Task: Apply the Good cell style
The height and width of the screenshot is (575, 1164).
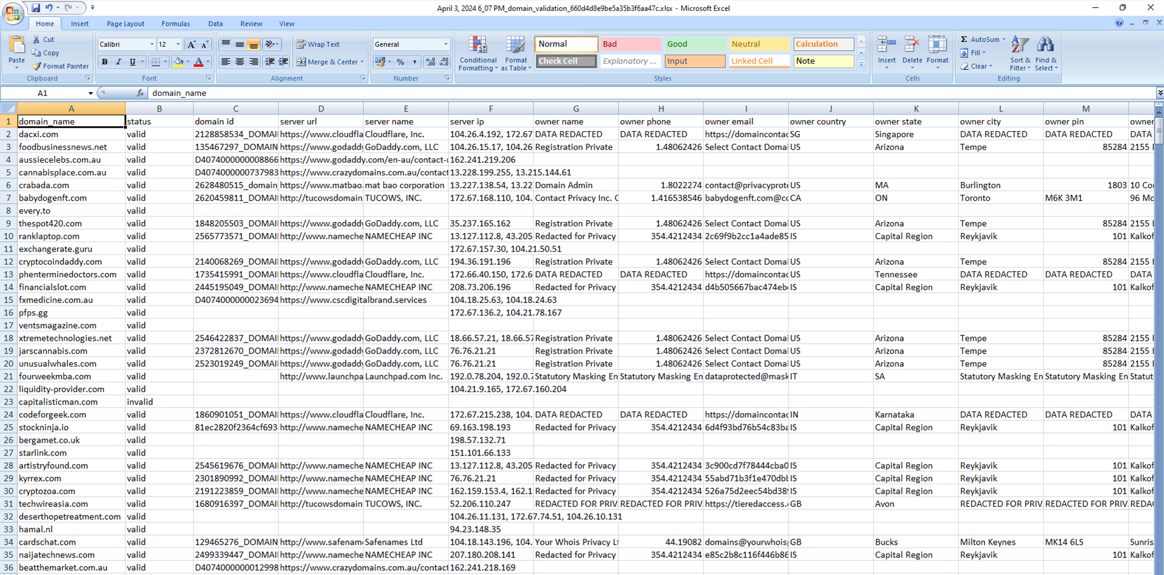Action: 695,44
